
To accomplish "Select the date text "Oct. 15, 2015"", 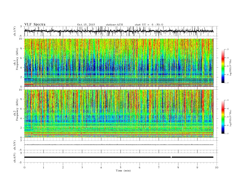I will pos(86,25).
